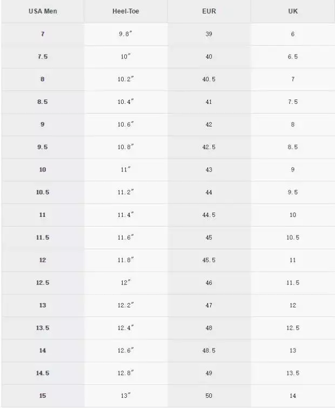The height and width of the screenshot is (408, 335).
Task: Select USA Men size 12 cell
Action: (43, 260)
